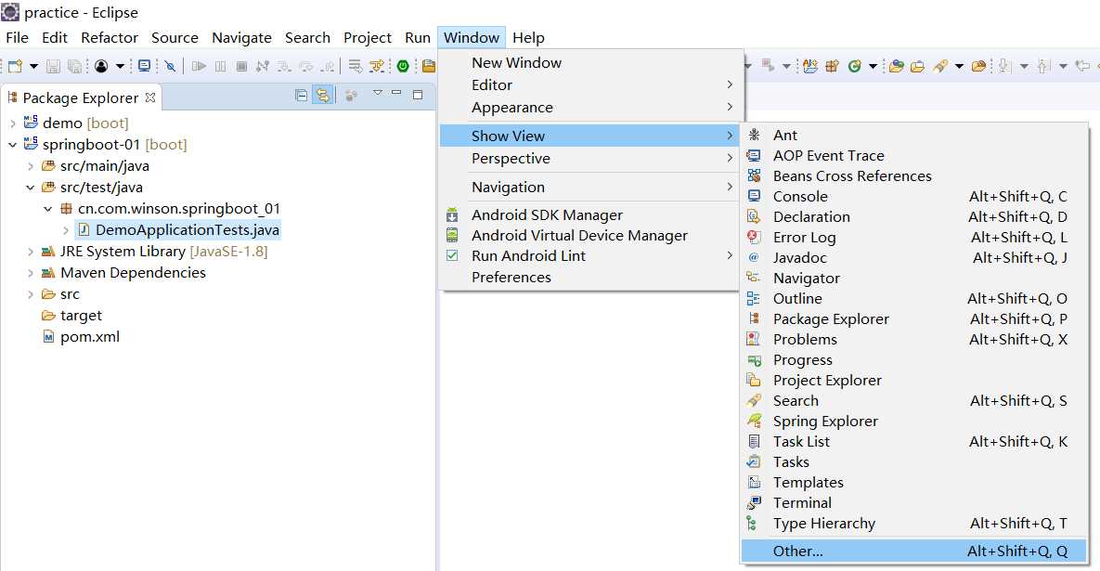The image size is (1100, 571).
Task: Click the user account toolbar icon
Action: click(101, 66)
